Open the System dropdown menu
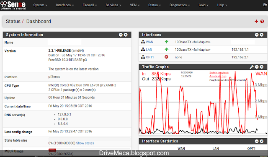Image resolution: width=268 pixels, height=157 pixels. 40,5
